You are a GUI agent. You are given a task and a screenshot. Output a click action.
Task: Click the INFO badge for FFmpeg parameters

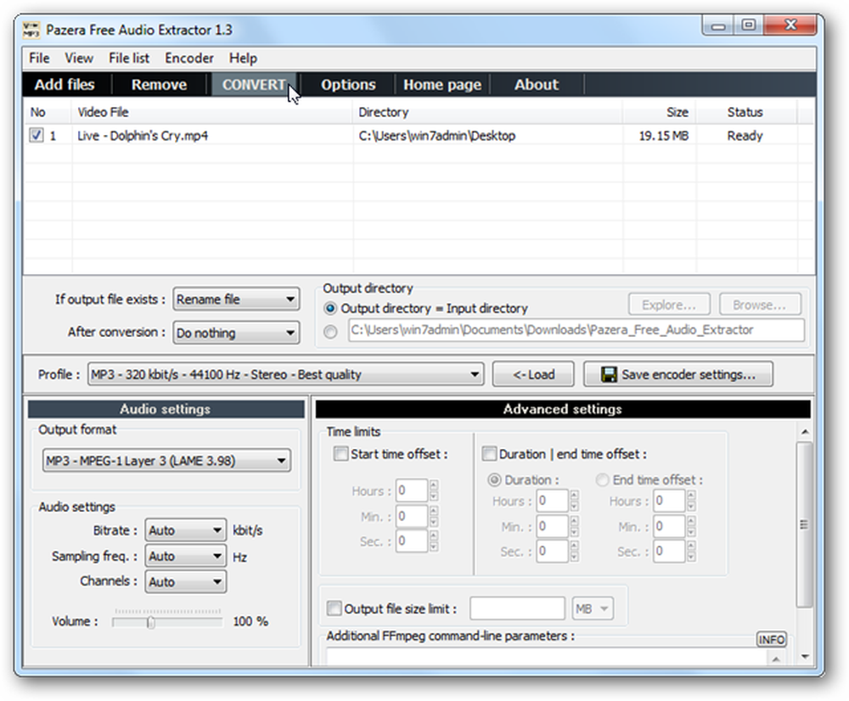[x=772, y=639]
